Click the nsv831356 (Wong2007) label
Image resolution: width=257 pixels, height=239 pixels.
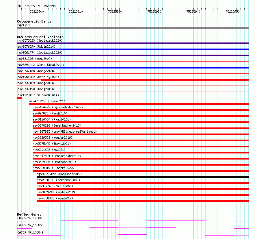35,59
